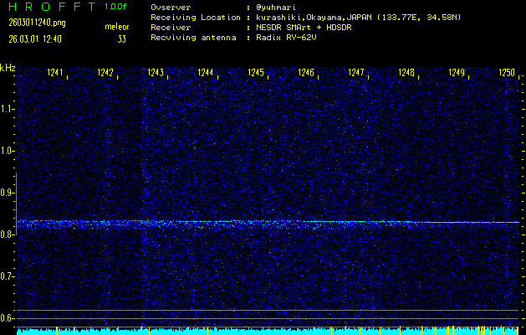Image resolution: width=526 pixels, height=335 pixels.
Task: Select the kurashiki,Okayama,JAPAN location value
Action: pos(358,18)
